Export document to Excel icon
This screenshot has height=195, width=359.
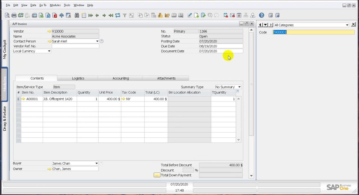[41, 15]
